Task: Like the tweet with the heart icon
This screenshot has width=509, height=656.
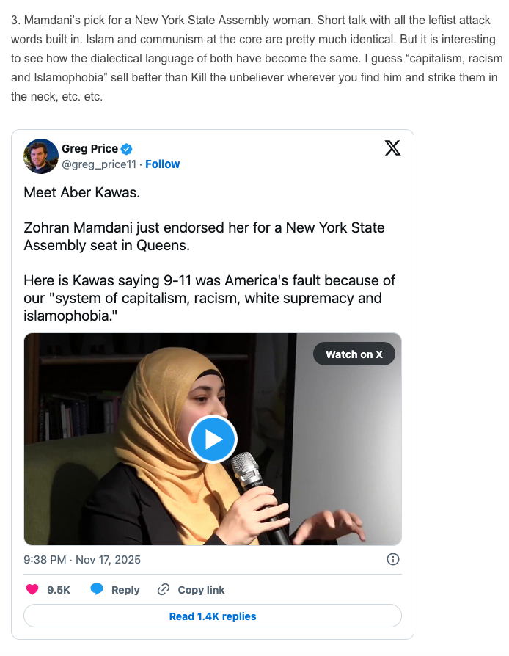Action: 32,589
